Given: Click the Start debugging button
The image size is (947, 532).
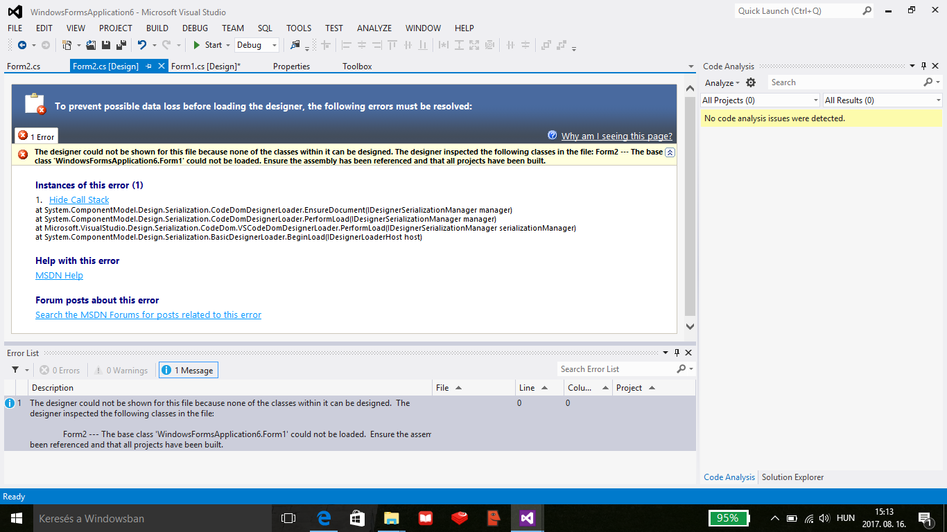Looking at the screenshot, I should pos(207,45).
